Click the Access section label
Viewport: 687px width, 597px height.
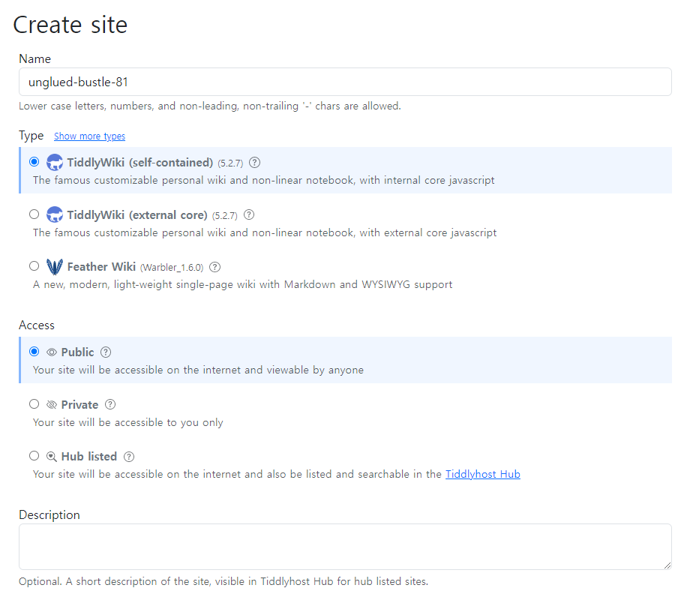(x=37, y=325)
